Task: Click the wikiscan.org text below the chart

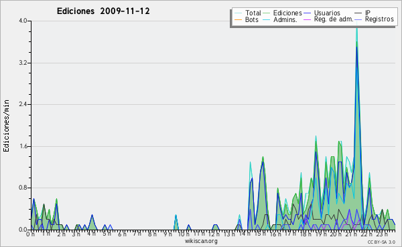Action: 201,241
